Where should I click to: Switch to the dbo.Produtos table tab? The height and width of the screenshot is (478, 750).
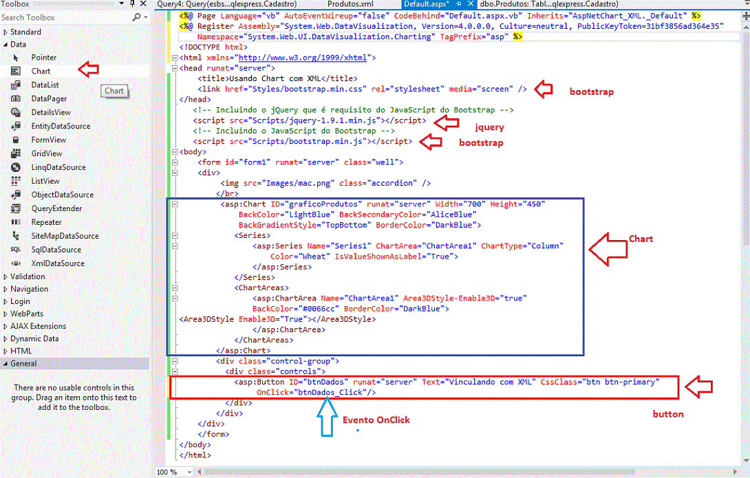[x=549, y=4]
